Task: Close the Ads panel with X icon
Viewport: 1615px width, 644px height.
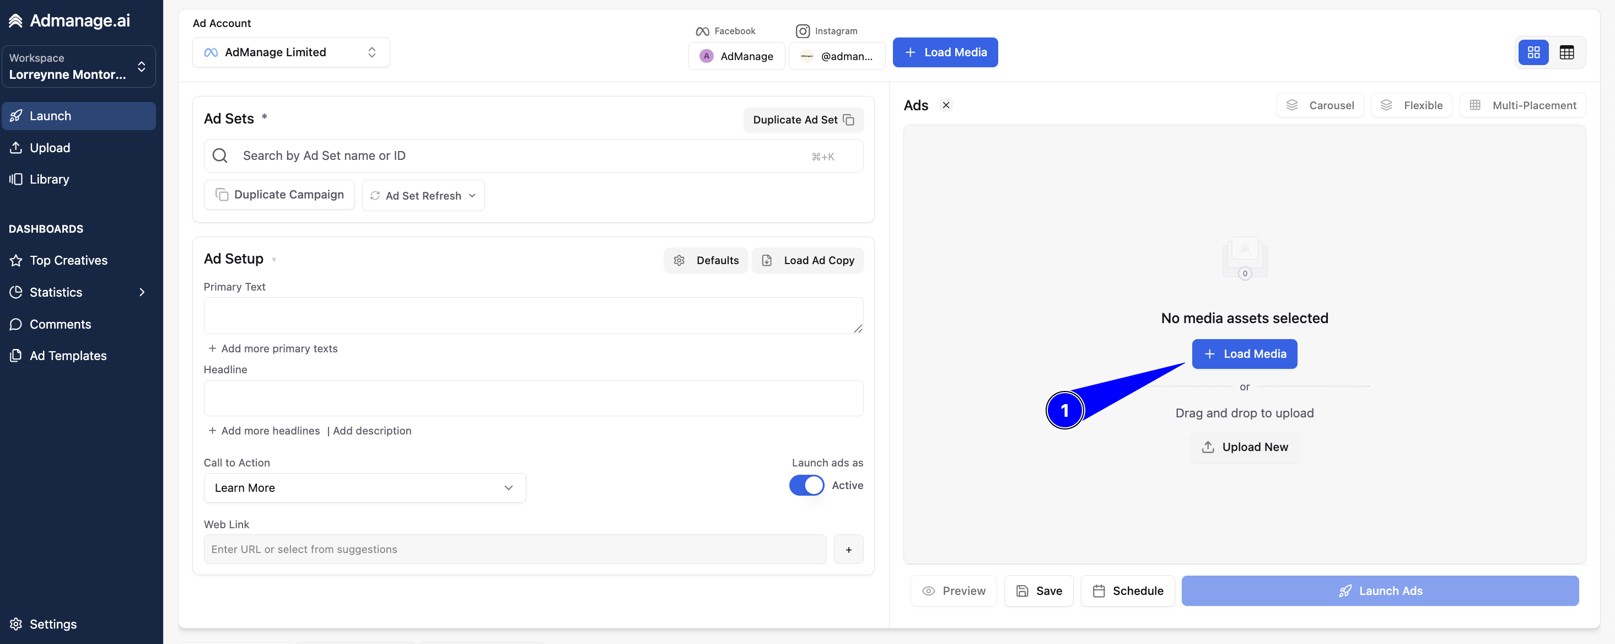Action: tap(946, 105)
